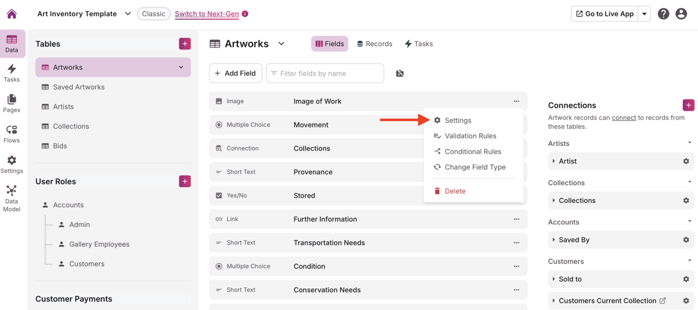
Task: Open the clear-filter icon beside the filter box
Action: (400, 73)
